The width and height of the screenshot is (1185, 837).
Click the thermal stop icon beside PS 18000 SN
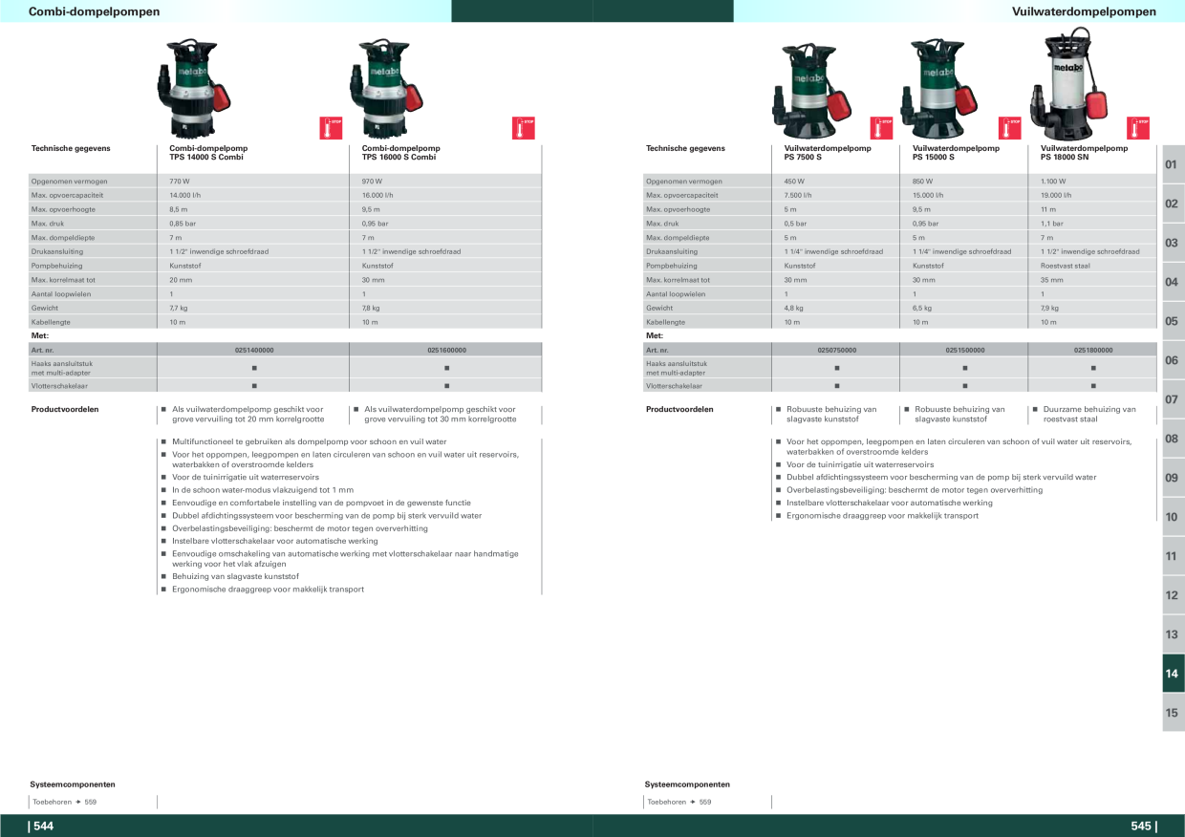1138,128
